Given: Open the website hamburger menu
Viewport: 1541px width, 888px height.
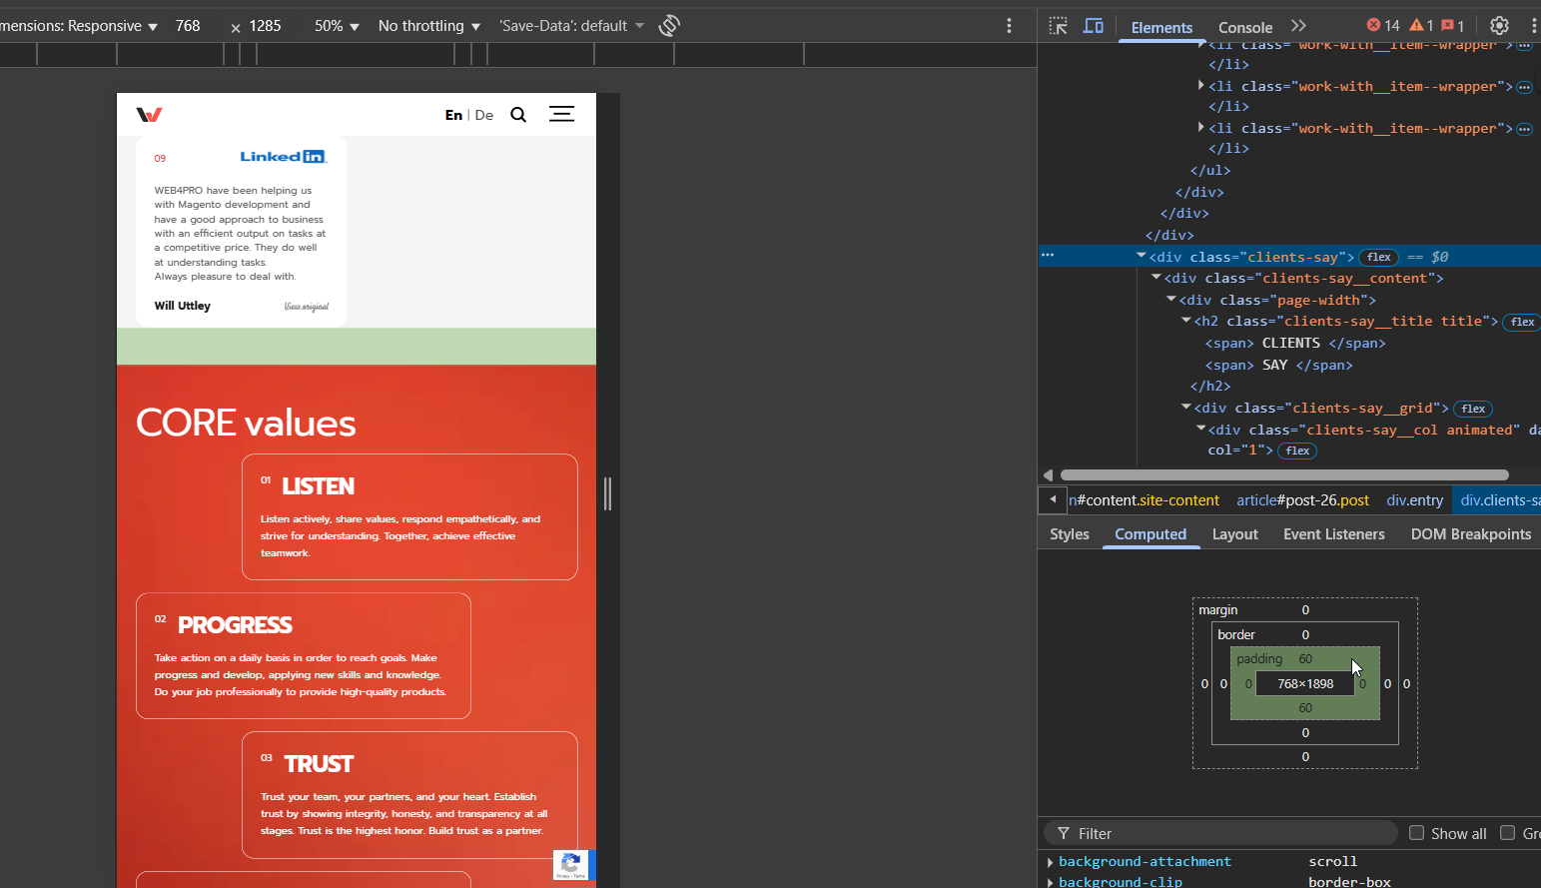Looking at the screenshot, I should click(561, 114).
